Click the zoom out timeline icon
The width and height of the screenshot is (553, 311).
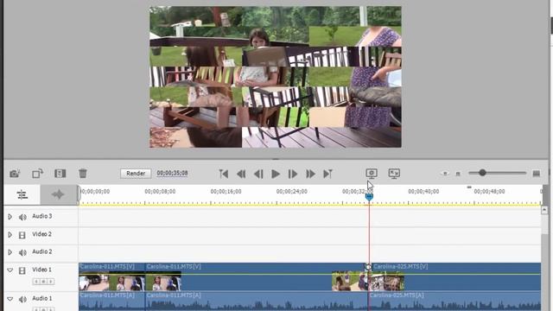point(445,174)
